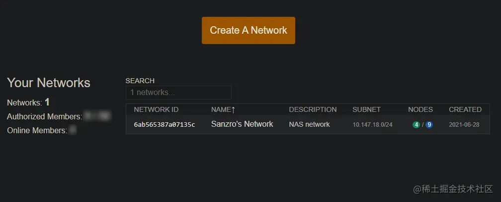This screenshot has width=501, height=202.
Task: Click the green online nodes badge 4
Action: point(416,125)
